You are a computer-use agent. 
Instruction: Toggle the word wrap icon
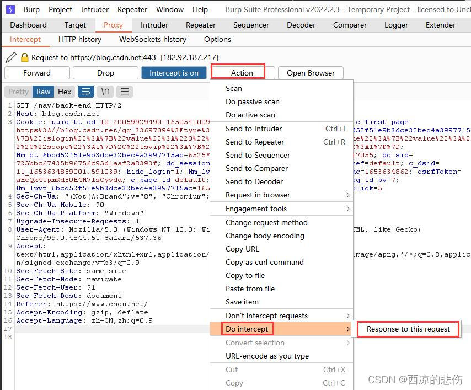[86, 92]
